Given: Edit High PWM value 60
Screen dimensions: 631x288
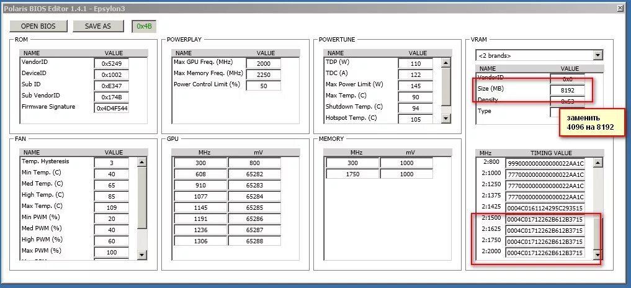Looking at the screenshot, I should point(112,241).
